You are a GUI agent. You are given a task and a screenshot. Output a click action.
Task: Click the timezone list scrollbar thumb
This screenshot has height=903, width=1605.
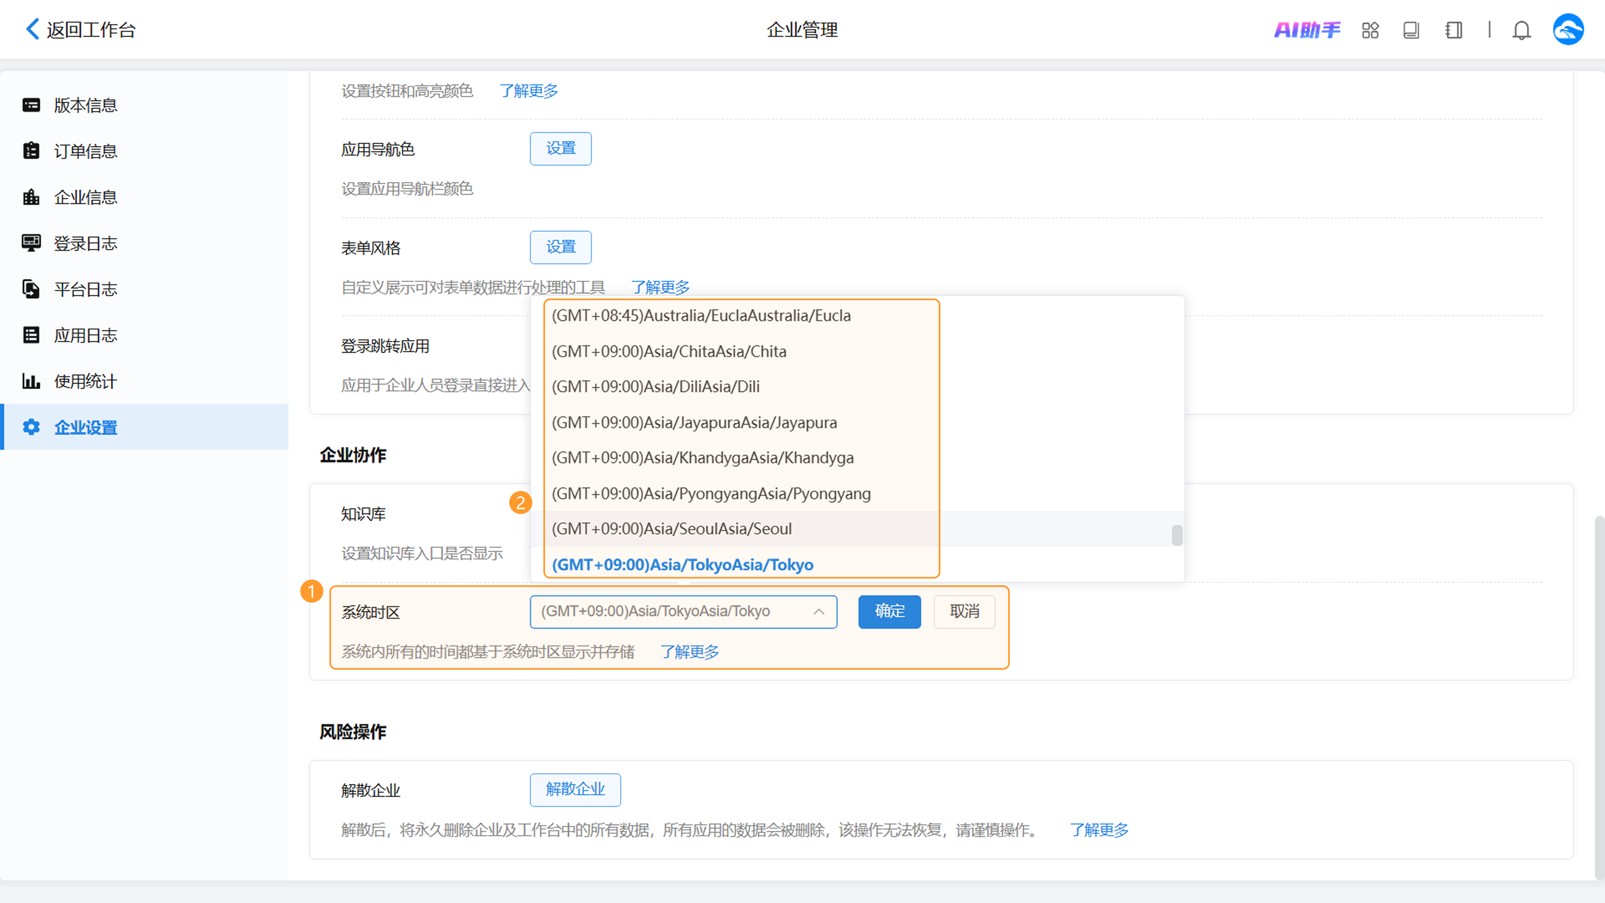(1176, 535)
